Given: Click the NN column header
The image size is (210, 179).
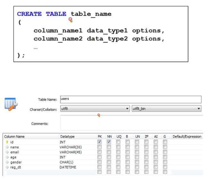Looking at the screenshot, I should click(x=109, y=137).
